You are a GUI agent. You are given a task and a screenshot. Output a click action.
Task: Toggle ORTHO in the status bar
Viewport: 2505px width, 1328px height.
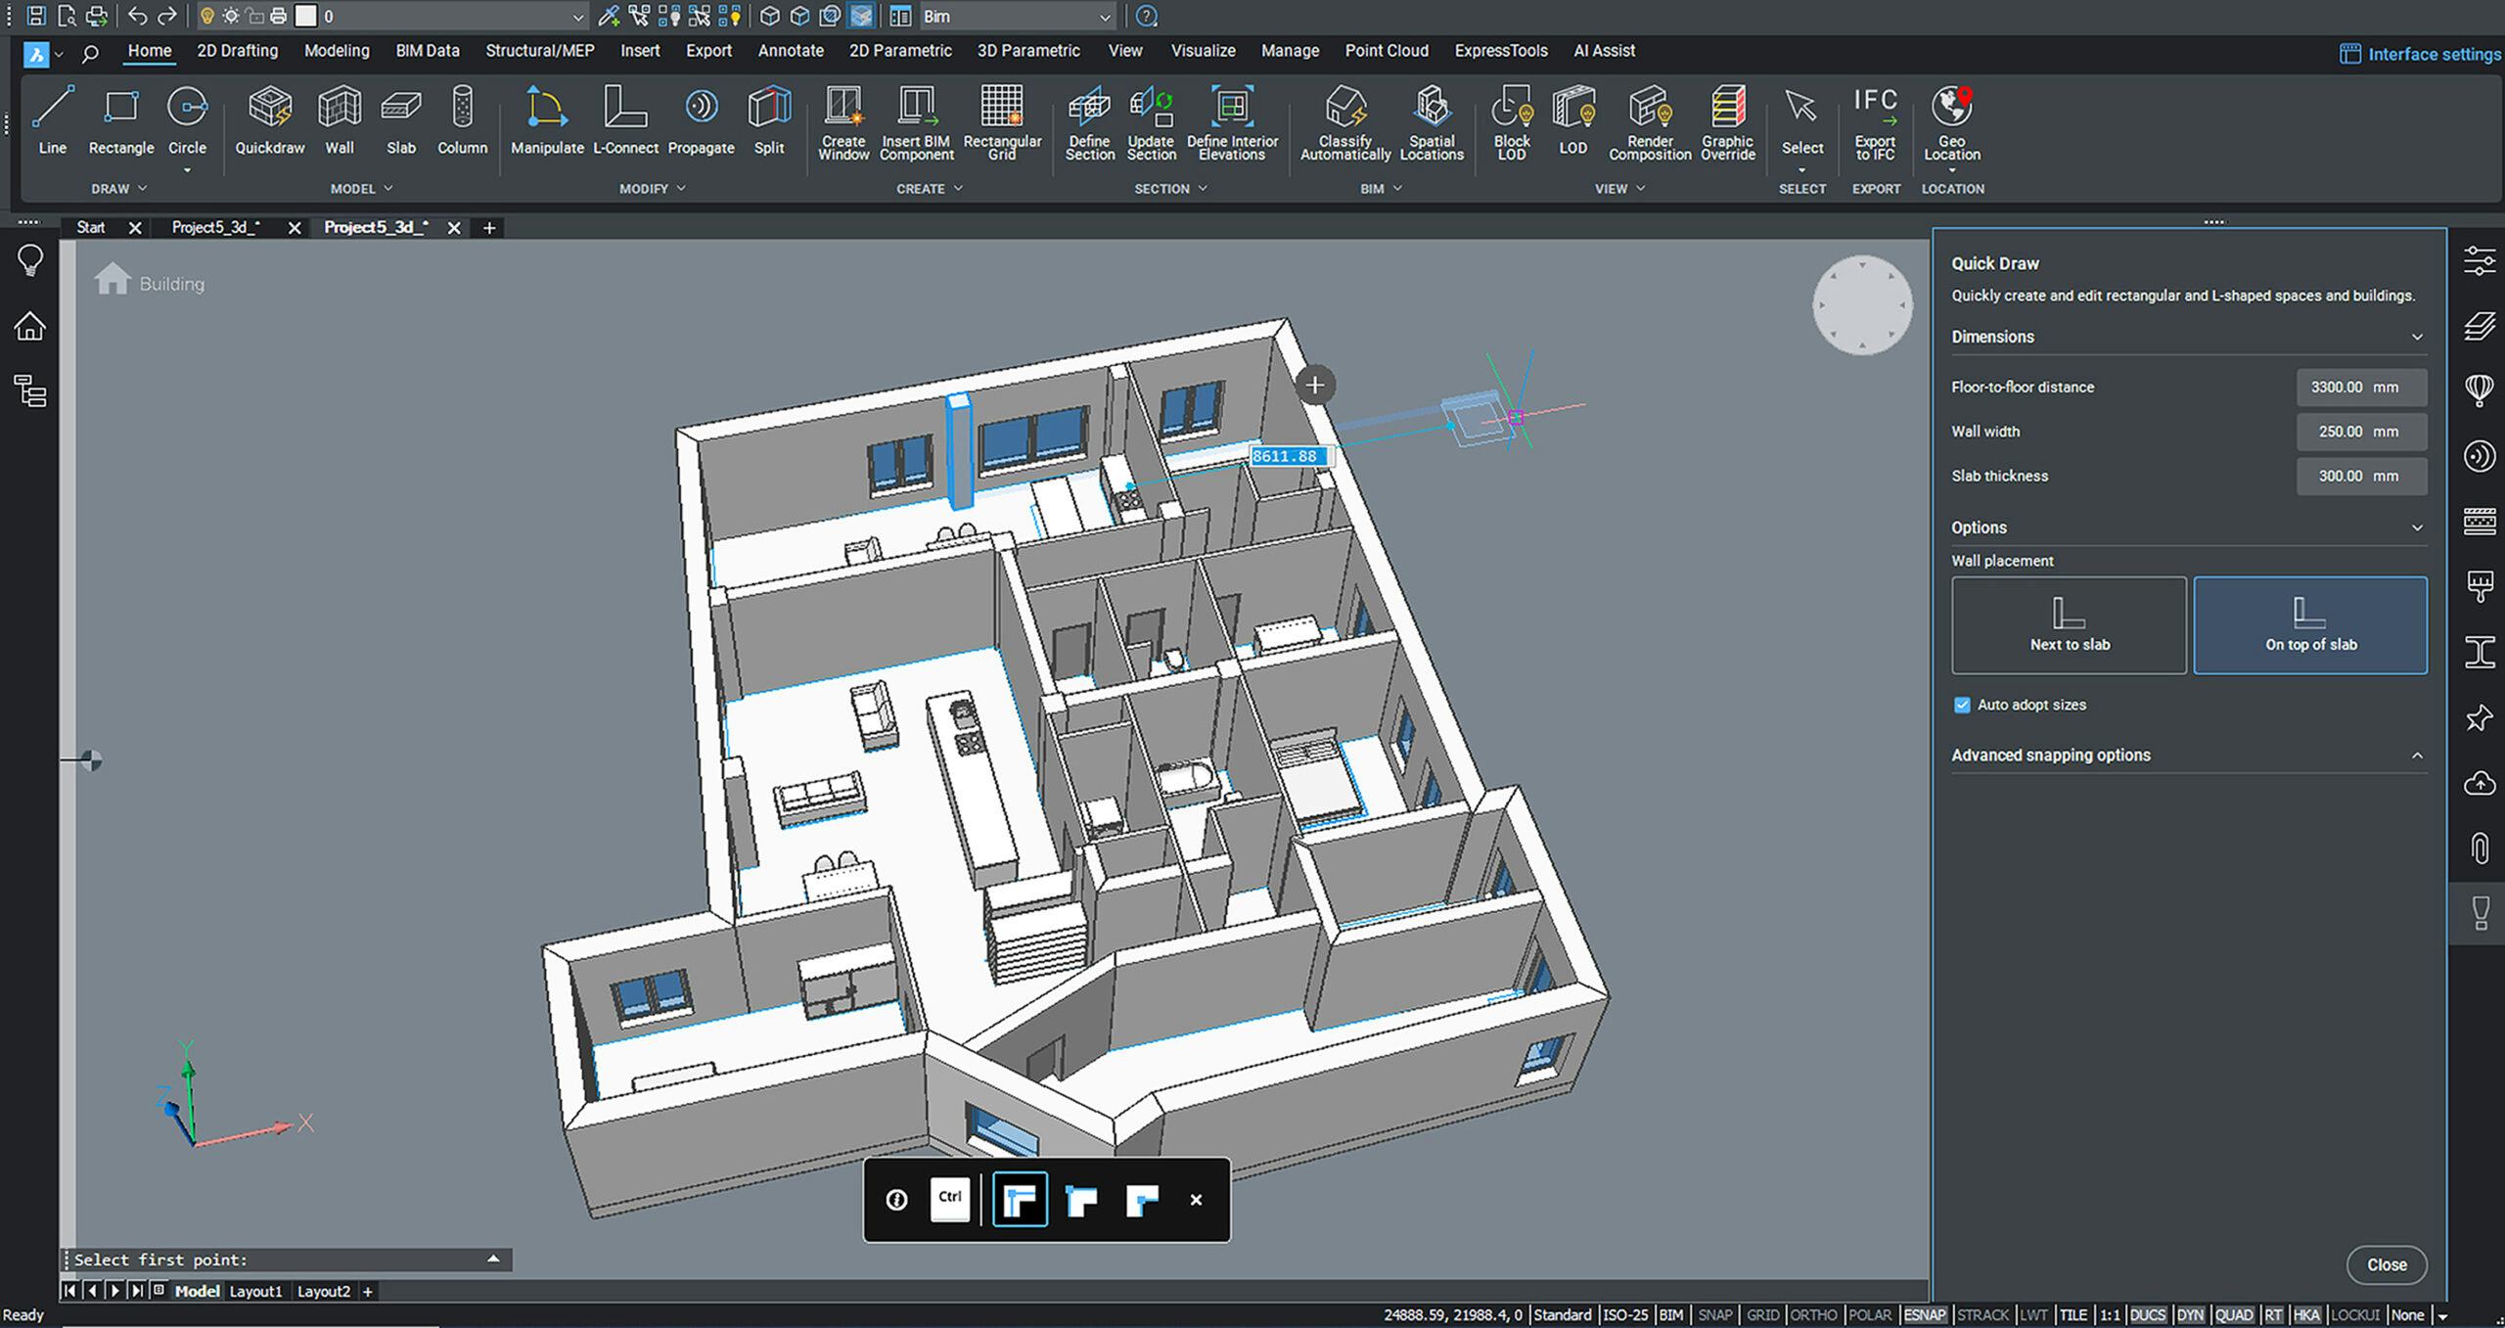(1812, 1315)
